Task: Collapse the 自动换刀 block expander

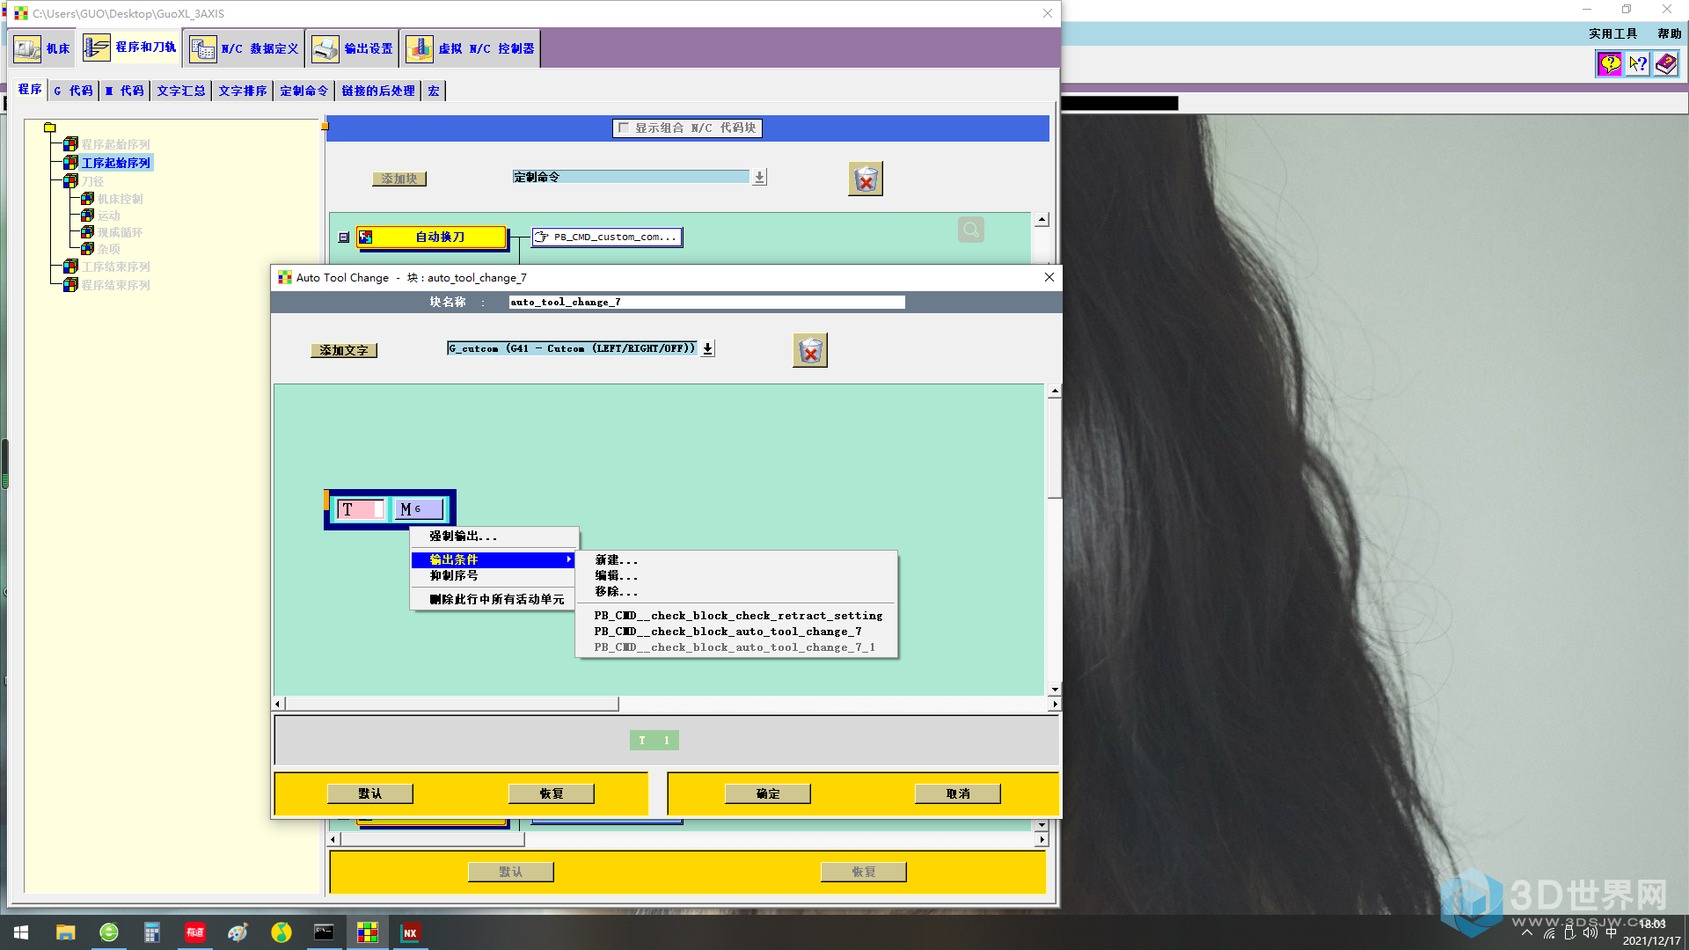Action: 344,237
